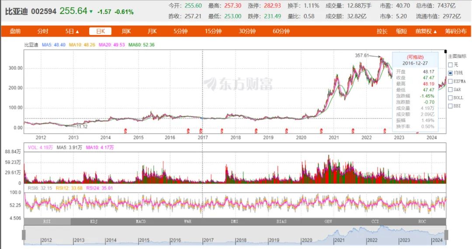Click the tooltip date 2016-12-27

(415, 63)
